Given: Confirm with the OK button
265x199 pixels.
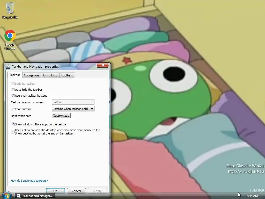Looking at the screenshot, I should [55, 191].
